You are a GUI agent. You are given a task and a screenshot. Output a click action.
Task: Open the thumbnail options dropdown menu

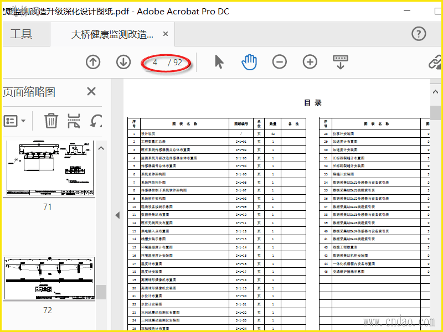(x=14, y=121)
